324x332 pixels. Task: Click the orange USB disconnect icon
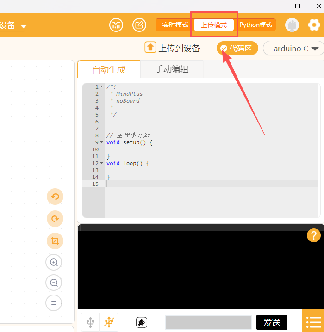[x=109, y=322]
